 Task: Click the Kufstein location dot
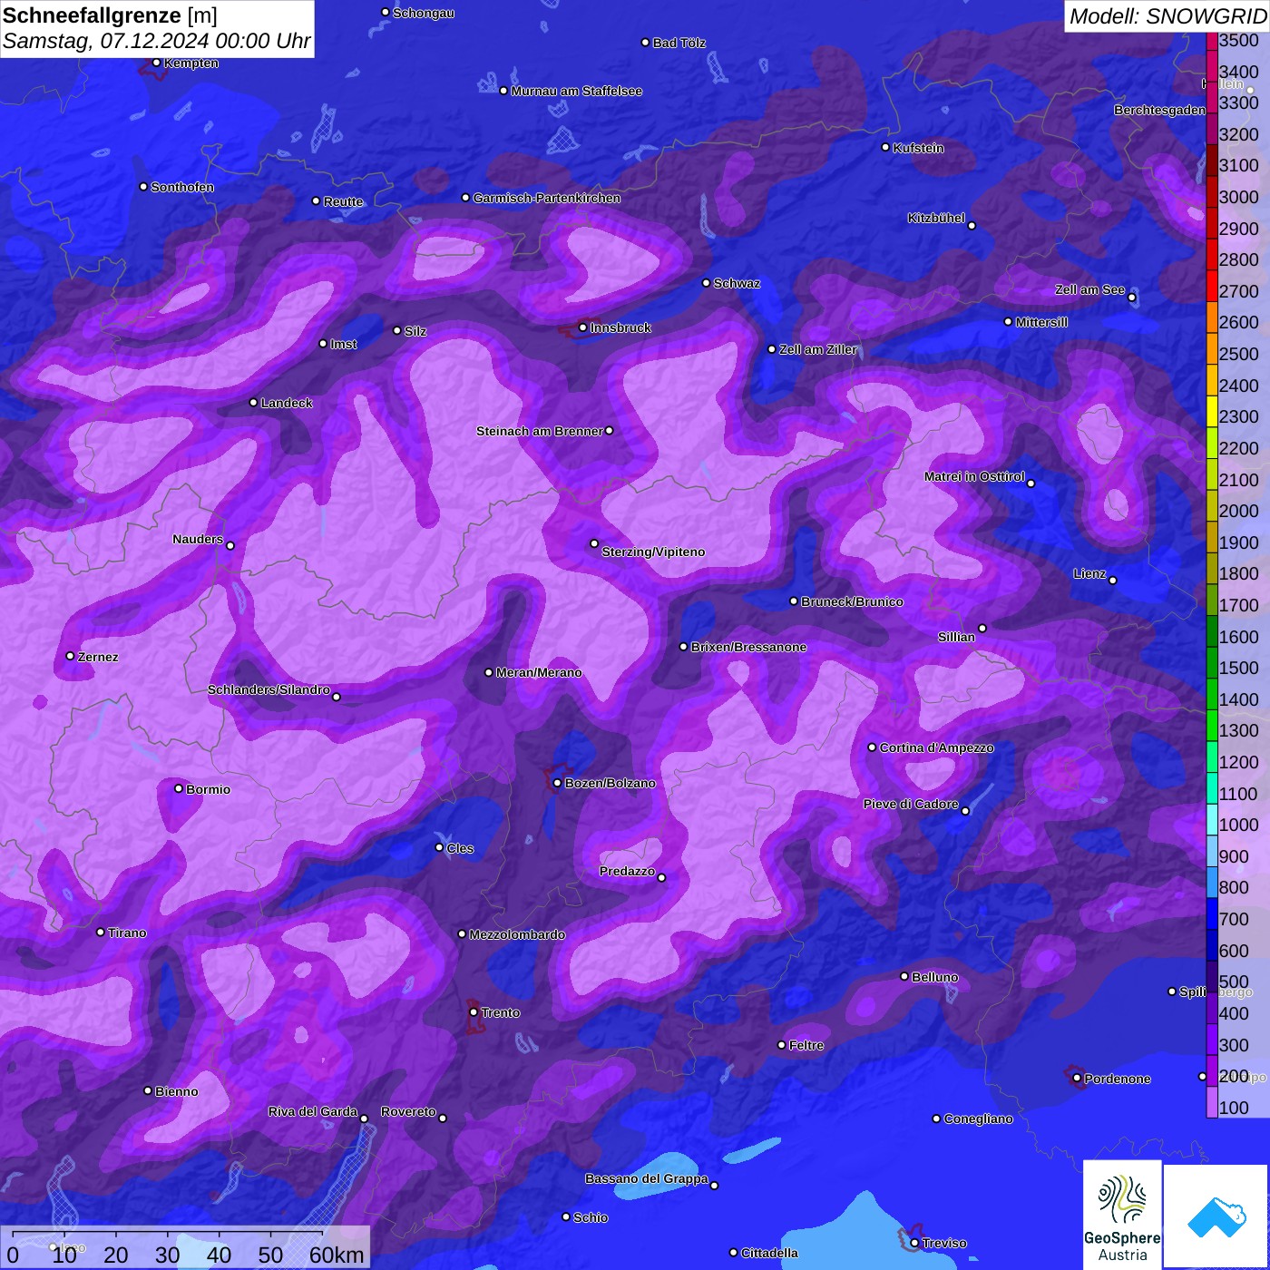(886, 147)
